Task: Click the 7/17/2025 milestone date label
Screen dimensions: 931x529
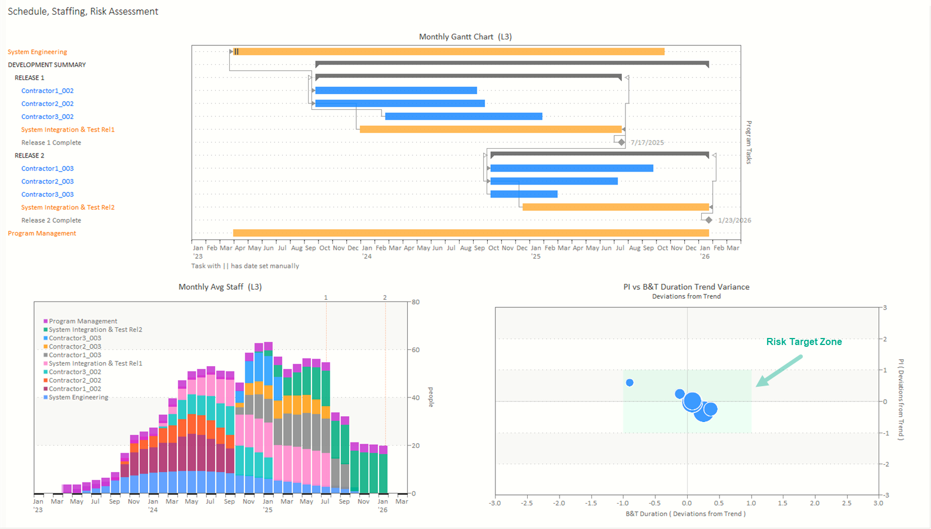Action: click(x=647, y=142)
